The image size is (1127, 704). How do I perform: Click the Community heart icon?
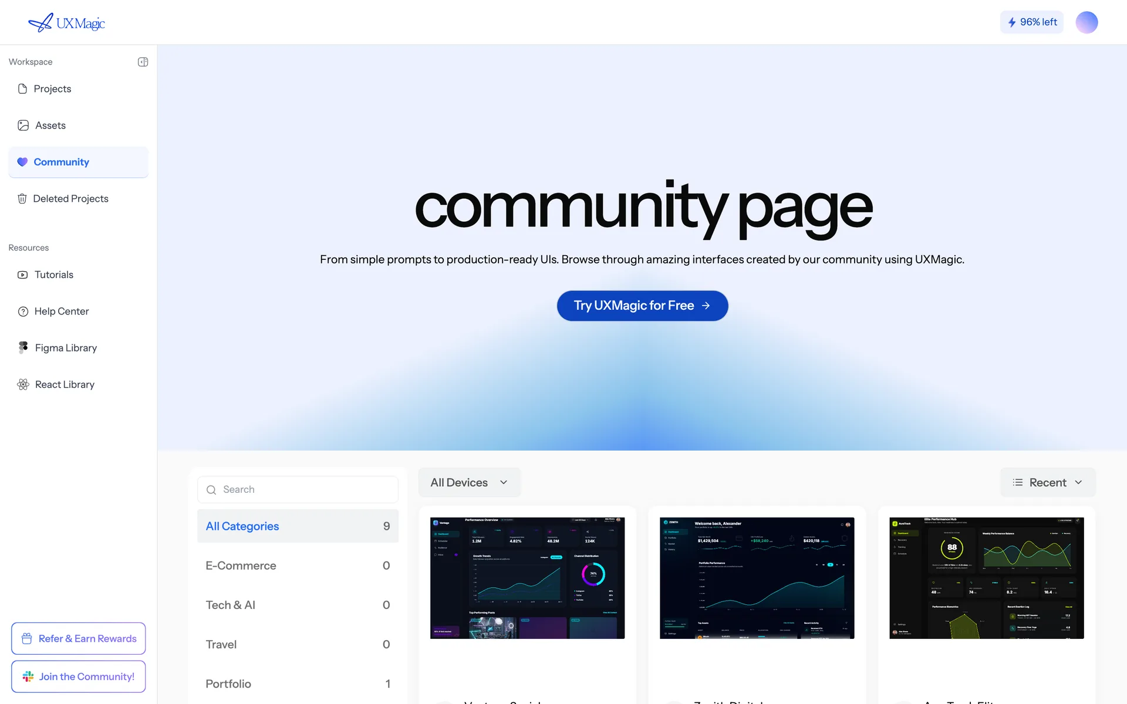coord(22,162)
